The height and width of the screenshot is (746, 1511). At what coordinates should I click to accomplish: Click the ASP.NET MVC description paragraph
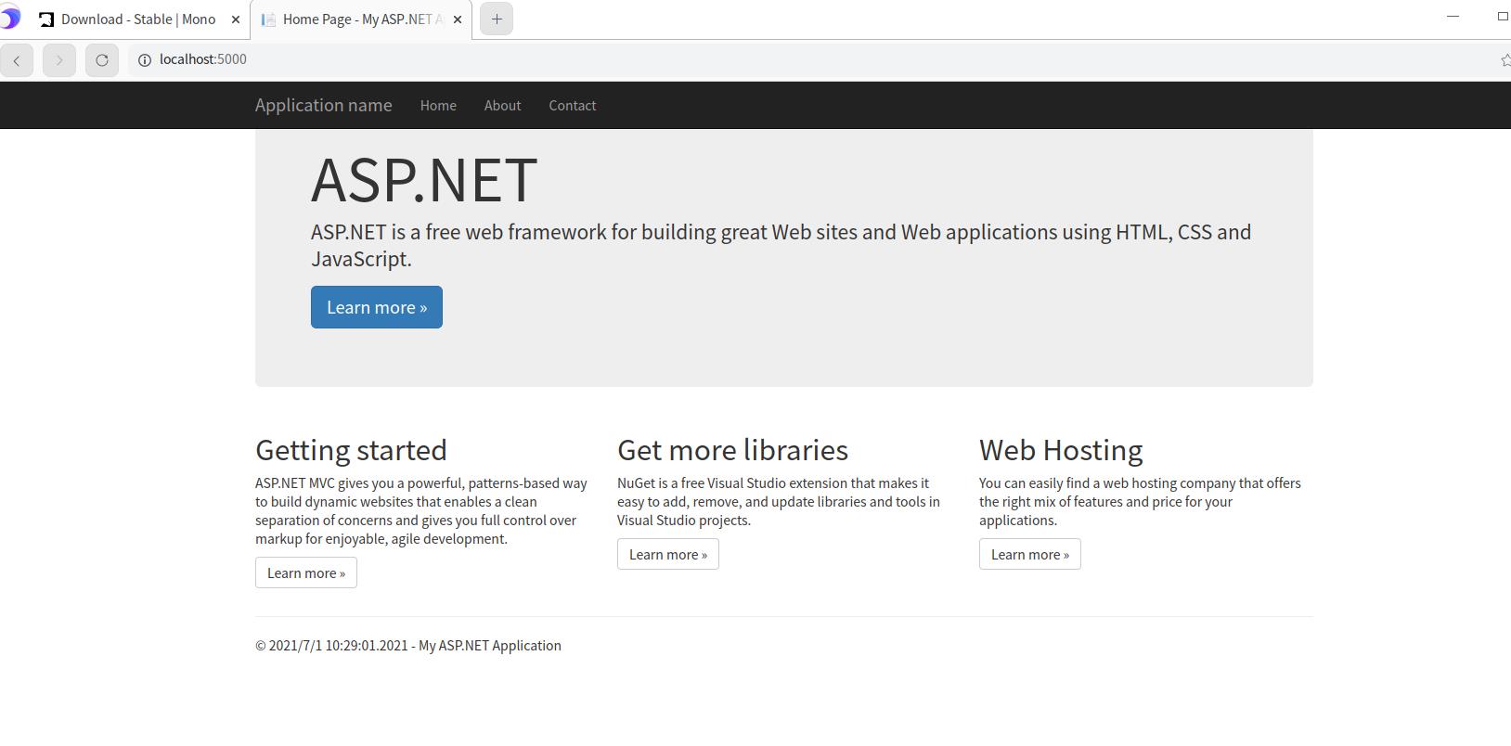pyautogui.click(x=421, y=511)
